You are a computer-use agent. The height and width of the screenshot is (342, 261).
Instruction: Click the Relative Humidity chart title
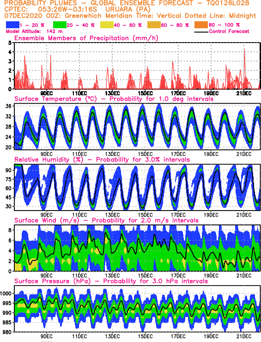point(102,160)
